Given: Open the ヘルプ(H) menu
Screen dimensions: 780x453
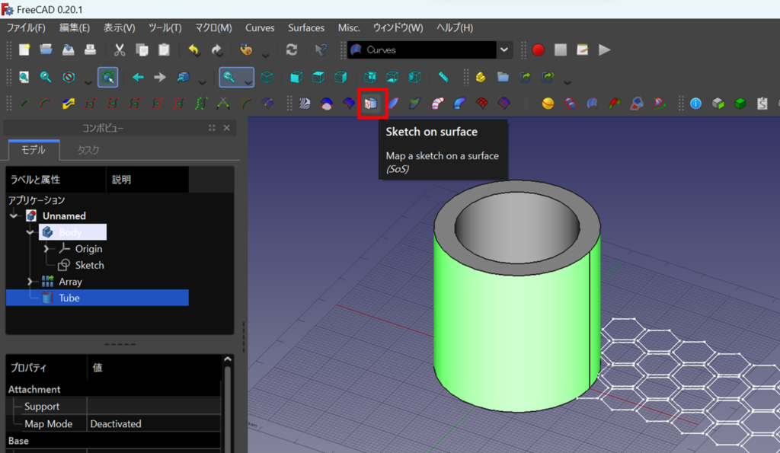Looking at the screenshot, I should [x=455, y=28].
